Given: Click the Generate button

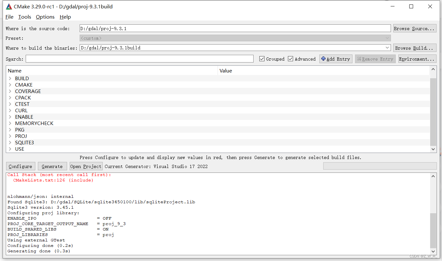Looking at the screenshot, I should 52,166.
